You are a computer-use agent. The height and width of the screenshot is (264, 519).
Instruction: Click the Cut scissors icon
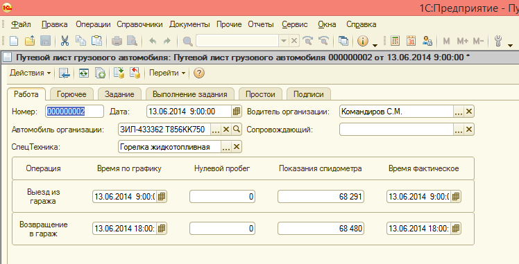pos(65,41)
